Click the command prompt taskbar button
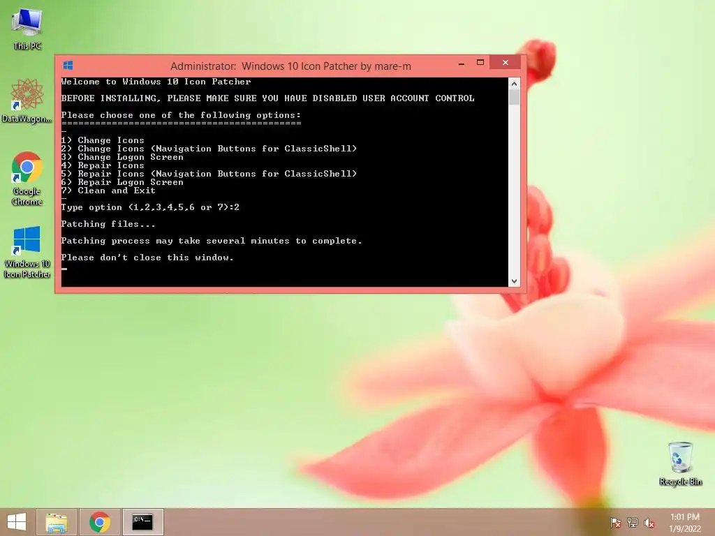Viewport: 715px width, 536px height. 142,522
